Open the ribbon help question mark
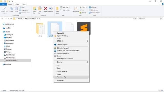 162,4
